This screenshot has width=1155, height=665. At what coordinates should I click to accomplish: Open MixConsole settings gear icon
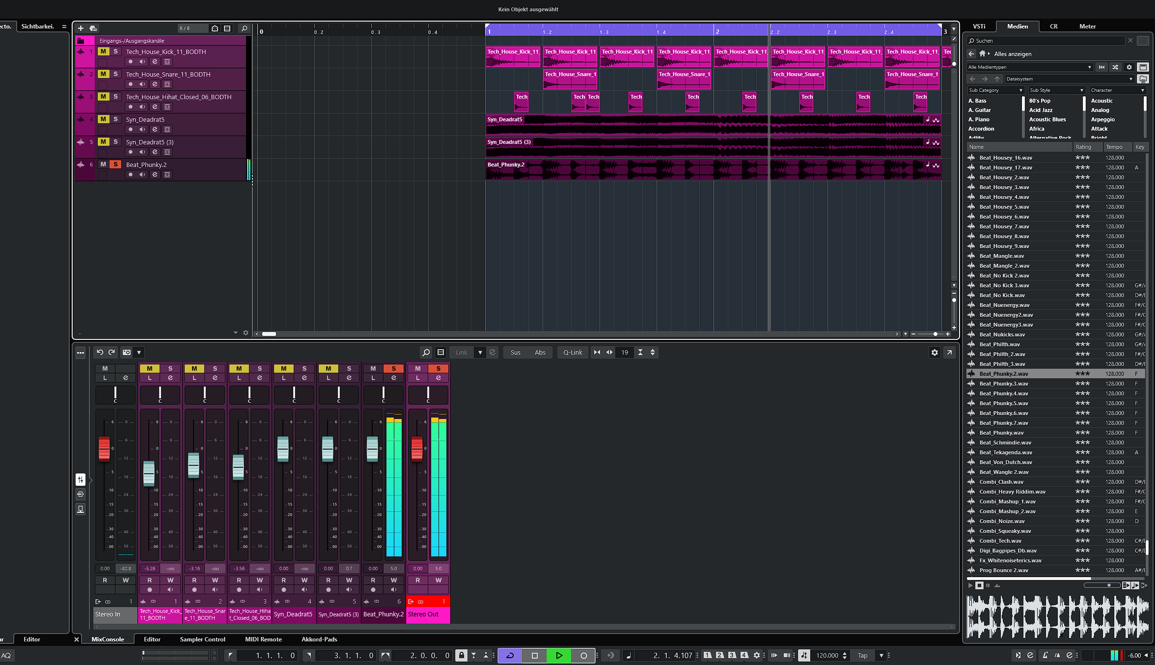tap(935, 352)
